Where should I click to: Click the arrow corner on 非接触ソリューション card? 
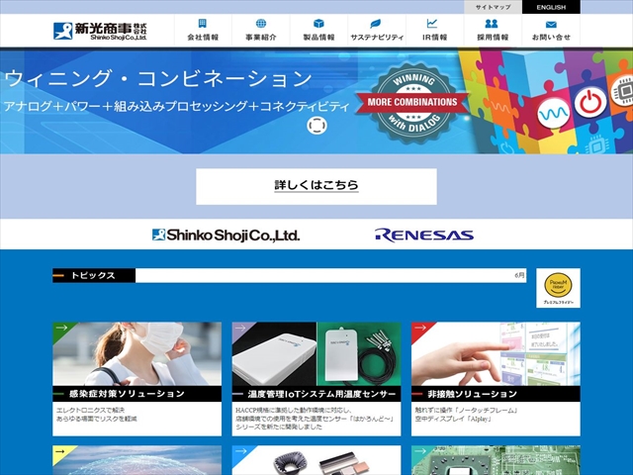pyautogui.click(x=420, y=329)
